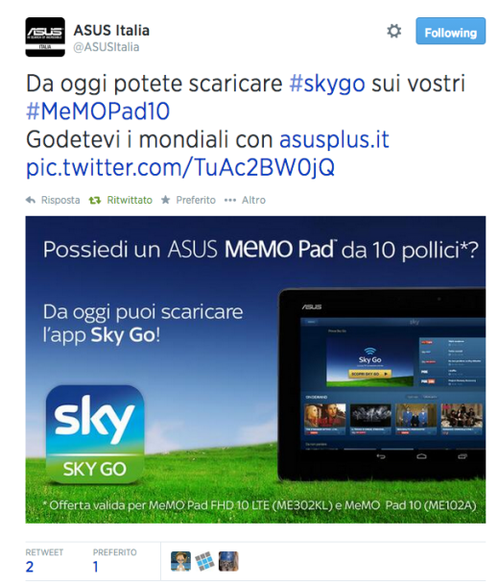Expand the Altro more options menu
499x586 pixels.
coord(245,200)
